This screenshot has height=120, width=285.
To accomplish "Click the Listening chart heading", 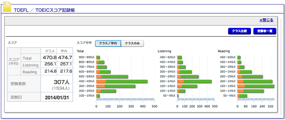I will pyautogui.click(x=164, y=51).
